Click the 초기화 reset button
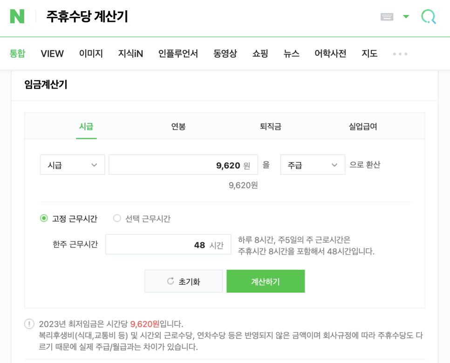Image resolution: width=450 pixels, height=363 pixels. [x=184, y=281]
